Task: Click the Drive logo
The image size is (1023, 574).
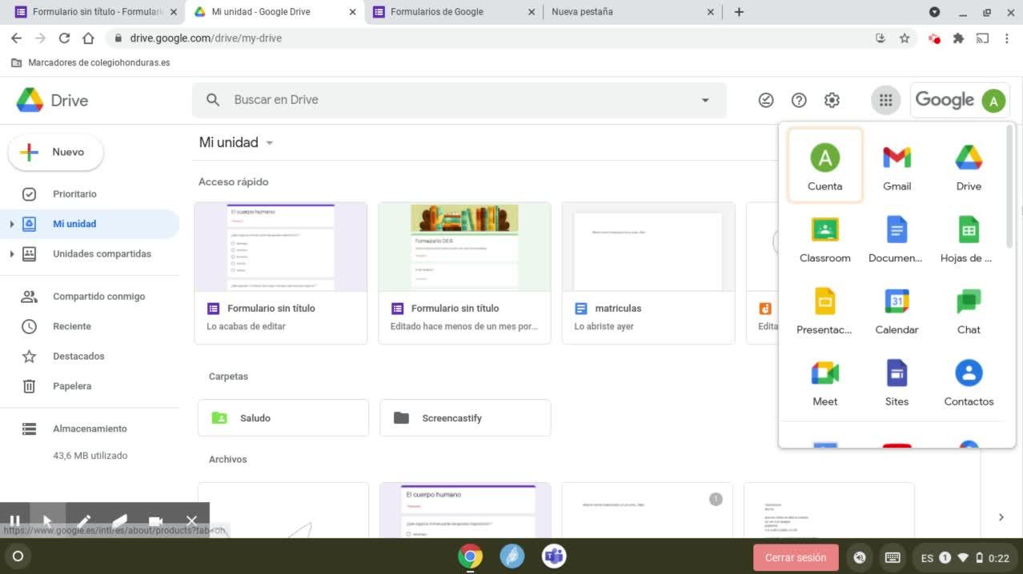Action: tap(52, 100)
